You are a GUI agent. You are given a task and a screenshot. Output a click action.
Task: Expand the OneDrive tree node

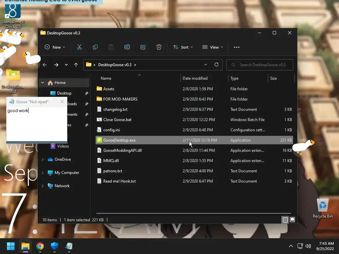coord(43,159)
